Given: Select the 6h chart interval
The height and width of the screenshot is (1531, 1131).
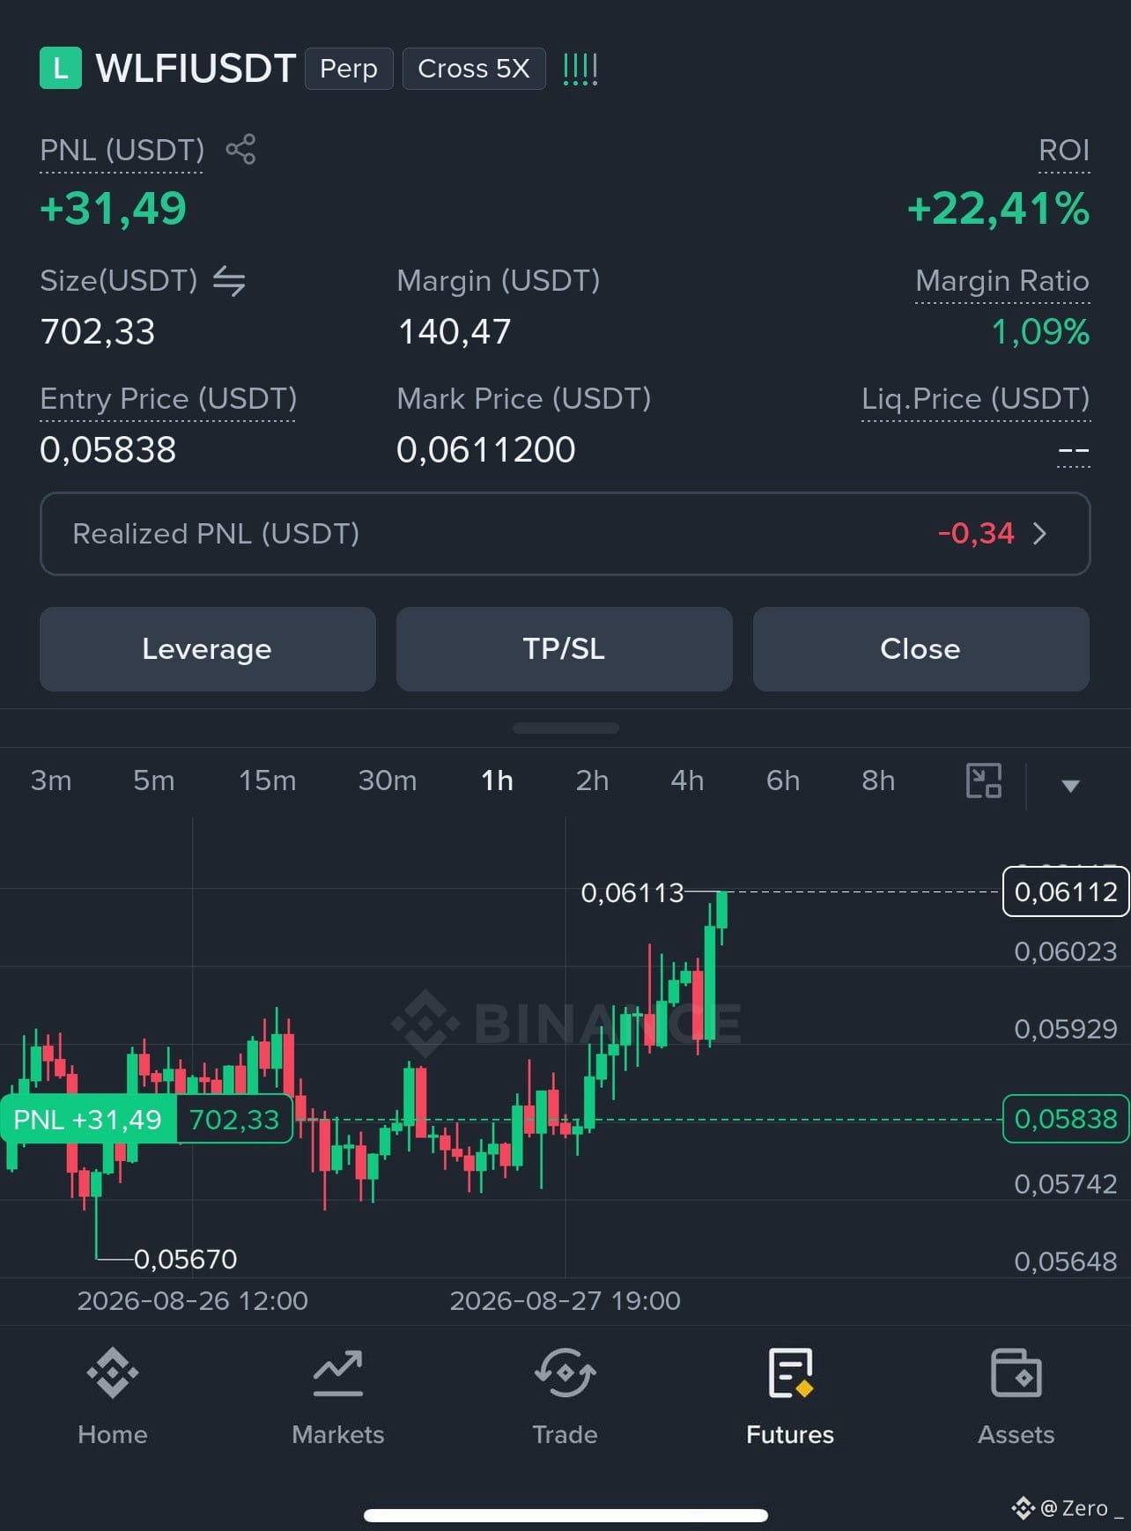Looking at the screenshot, I should point(783,780).
